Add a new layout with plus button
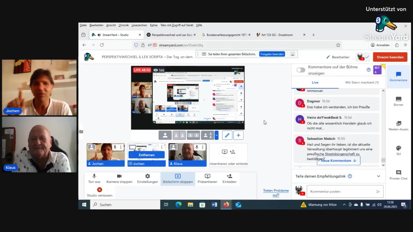413x232 pixels. pos(238,135)
